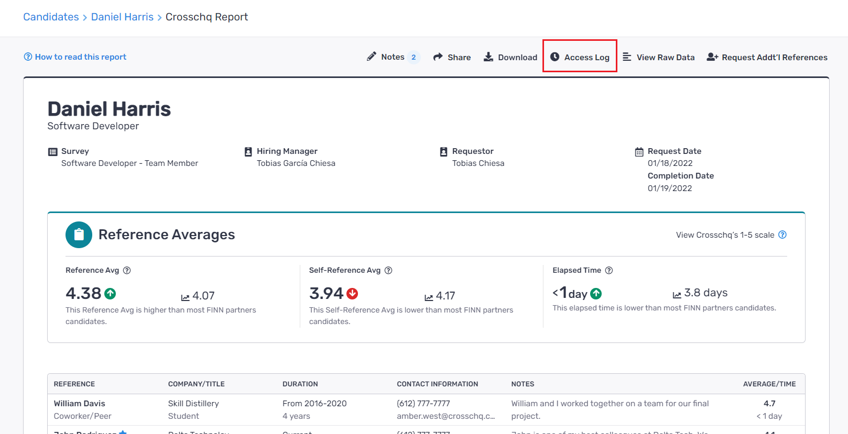This screenshot has width=848, height=434.
Task: Open the Reference Avg help icon
Action: (127, 270)
